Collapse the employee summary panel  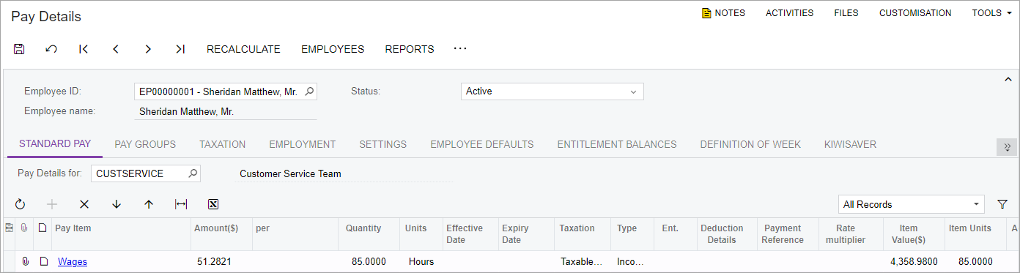1007,79
